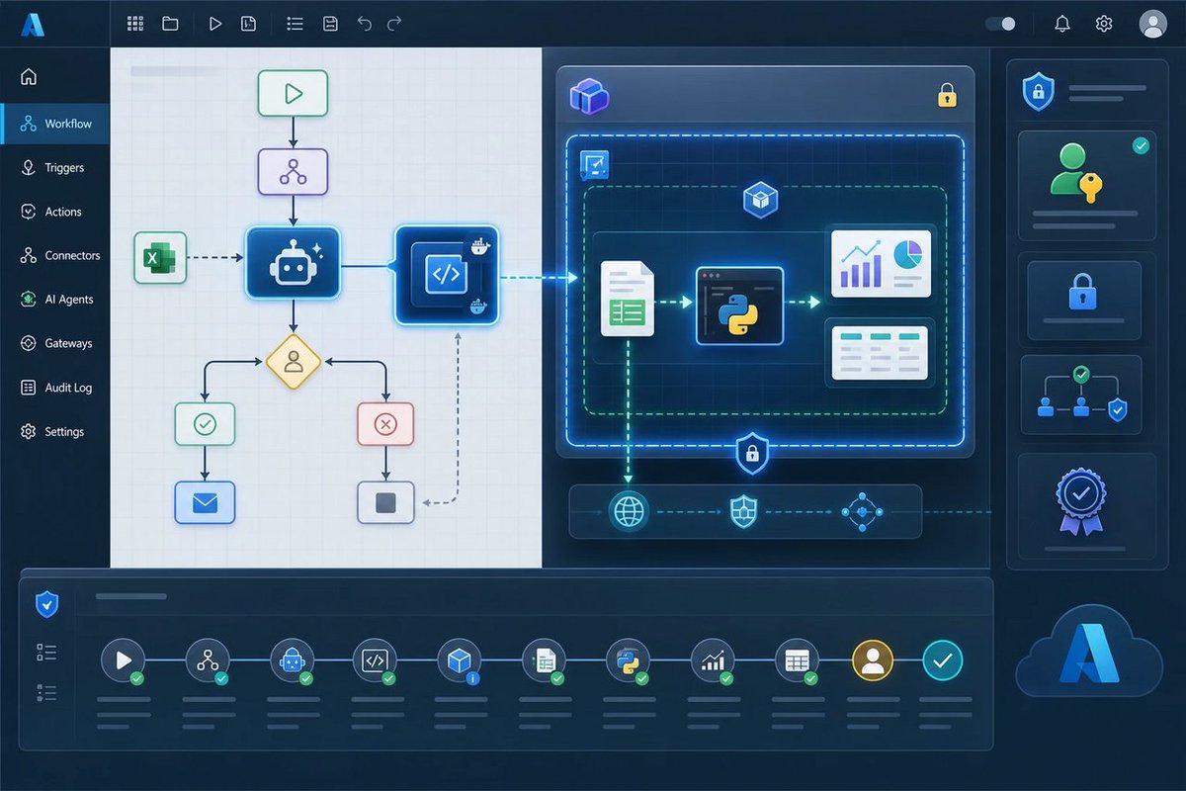Click the network hub node icon
Viewport: 1186px width, 791px height.
pyautogui.click(x=861, y=512)
